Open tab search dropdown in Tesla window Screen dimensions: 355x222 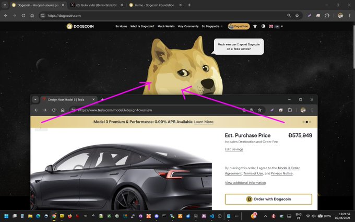pos(35,99)
